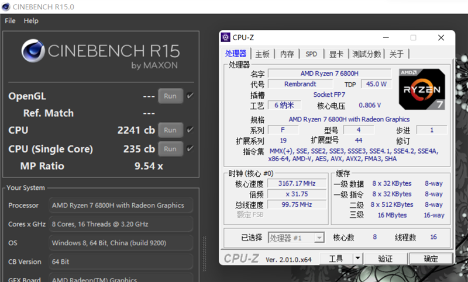Click the single core score 235 cb
Screen dimensions: 468x282
coord(139,149)
